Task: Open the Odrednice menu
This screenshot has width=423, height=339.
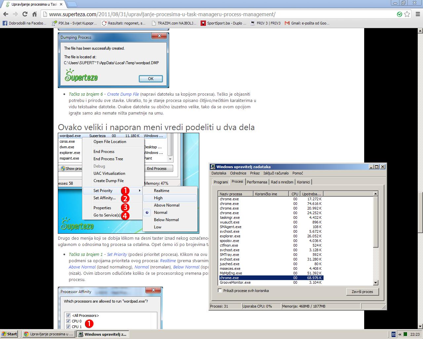Action: pyautogui.click(x=238, y=173)
